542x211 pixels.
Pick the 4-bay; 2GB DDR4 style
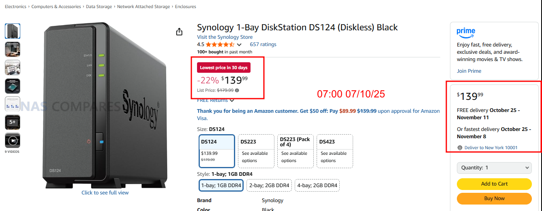coord(317,186)
